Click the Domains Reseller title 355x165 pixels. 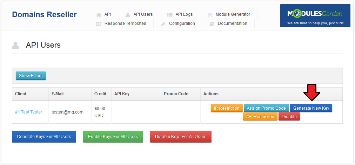pyautogui.click(x=44, y=14)
